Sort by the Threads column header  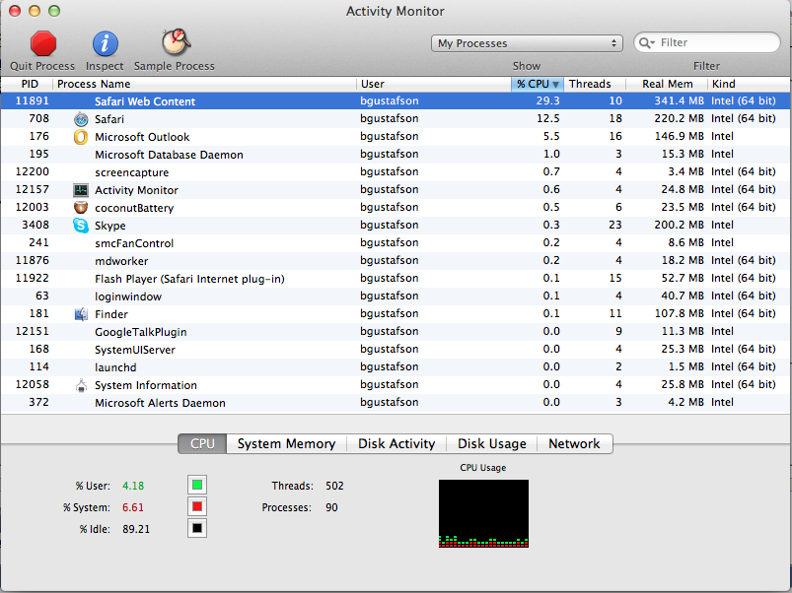(x=595, y=84)
